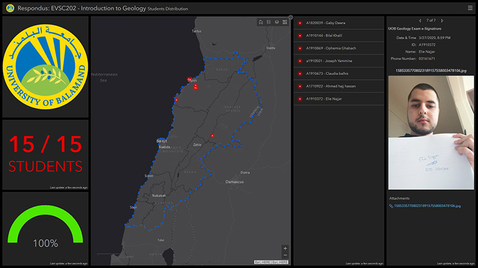Viewport: 478px width, 268px height.
Task: Click the map Home extent button
Action: tap(261, 22)
